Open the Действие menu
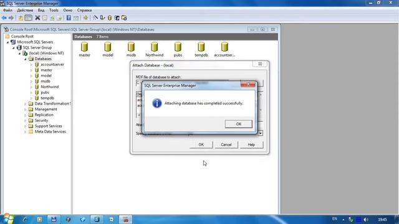399x224 pixels. point(25,10)
